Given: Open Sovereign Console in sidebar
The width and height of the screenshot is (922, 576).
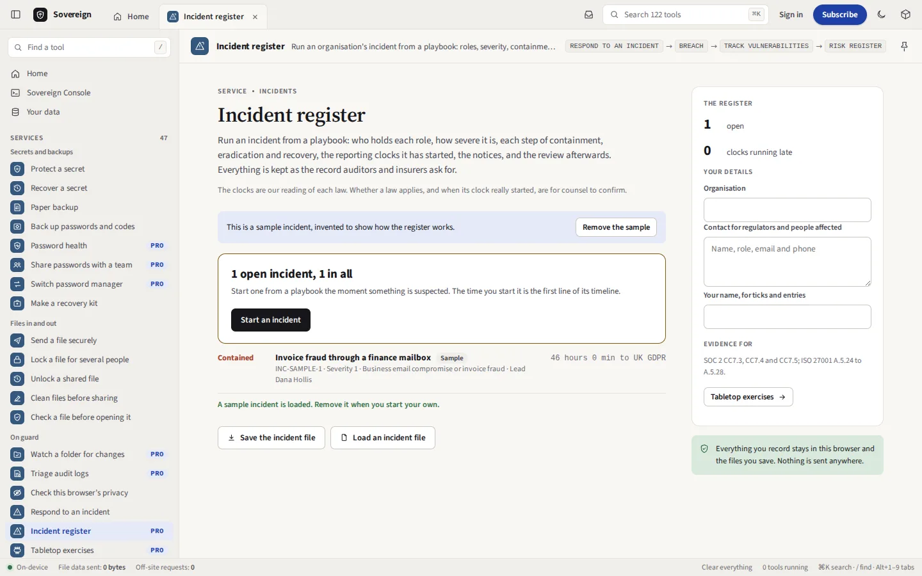Looking at the screenshot, I should (x=89, y=93).
